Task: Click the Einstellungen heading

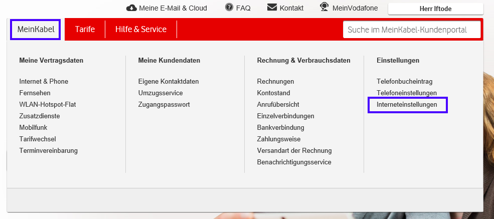Action: [x=398, y=61]
